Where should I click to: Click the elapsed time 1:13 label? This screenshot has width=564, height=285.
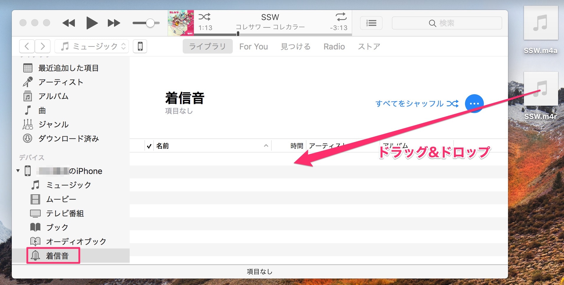(x=205, y=28)
